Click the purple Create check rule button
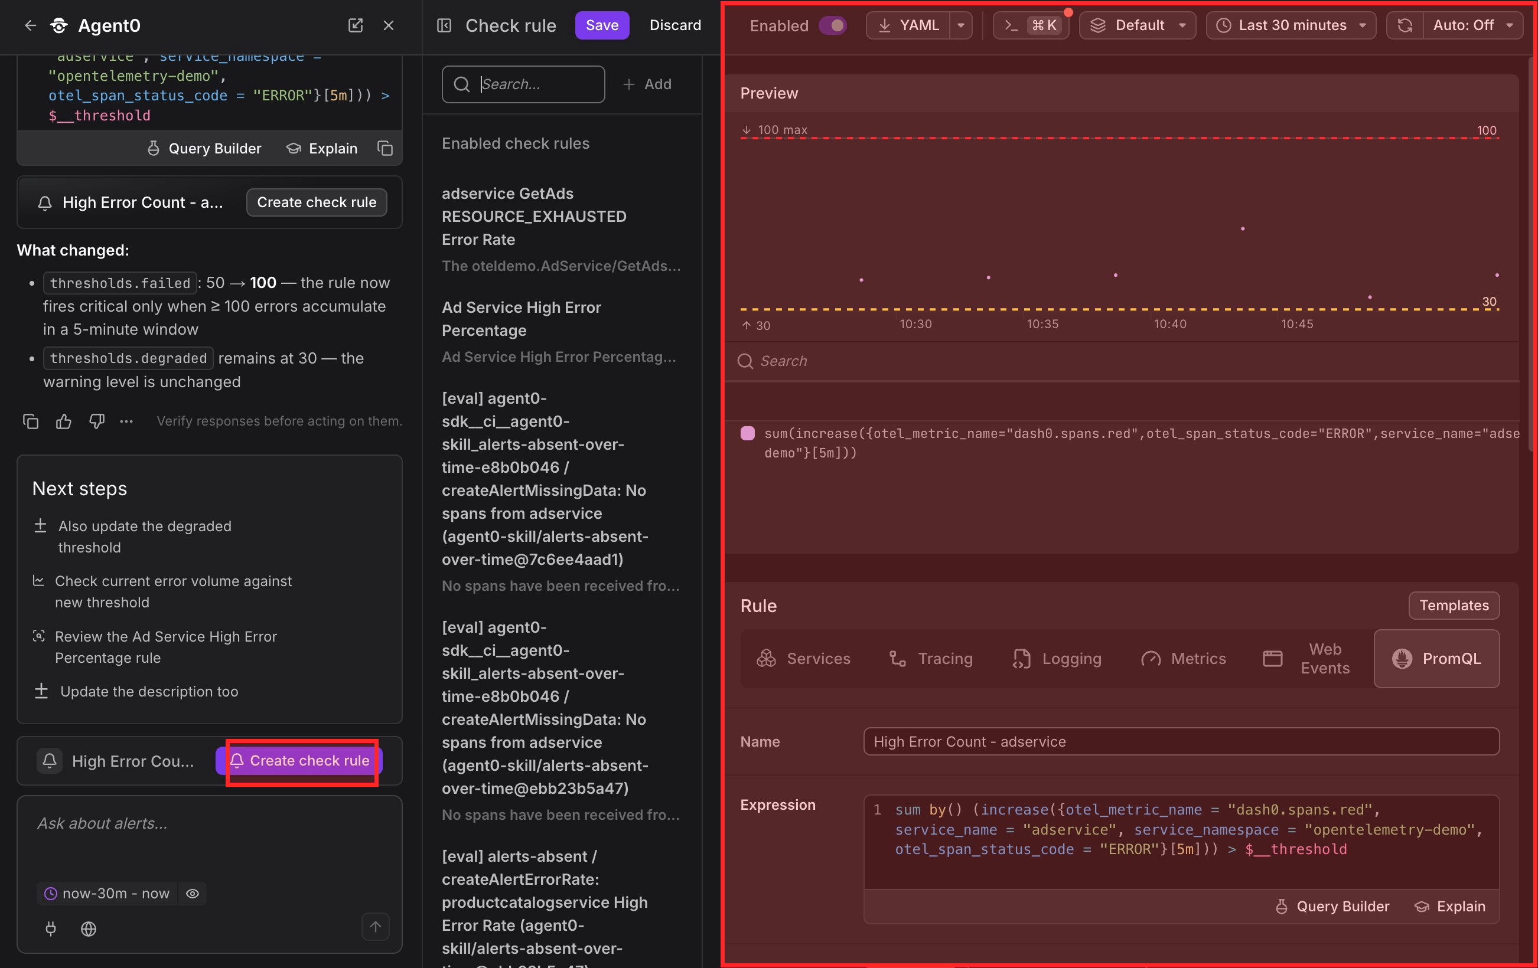The image size is (1538, 968). click(x=299, y=761)
